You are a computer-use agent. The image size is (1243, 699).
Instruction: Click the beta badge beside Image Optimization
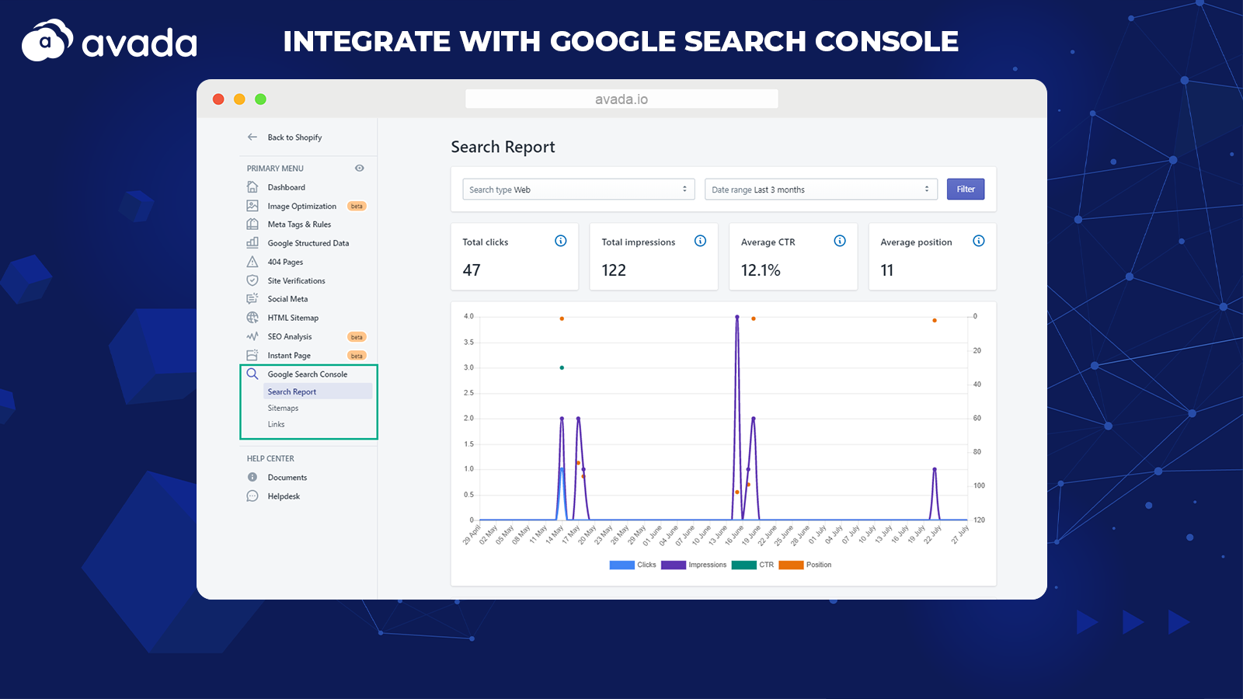tap(357, 206)
